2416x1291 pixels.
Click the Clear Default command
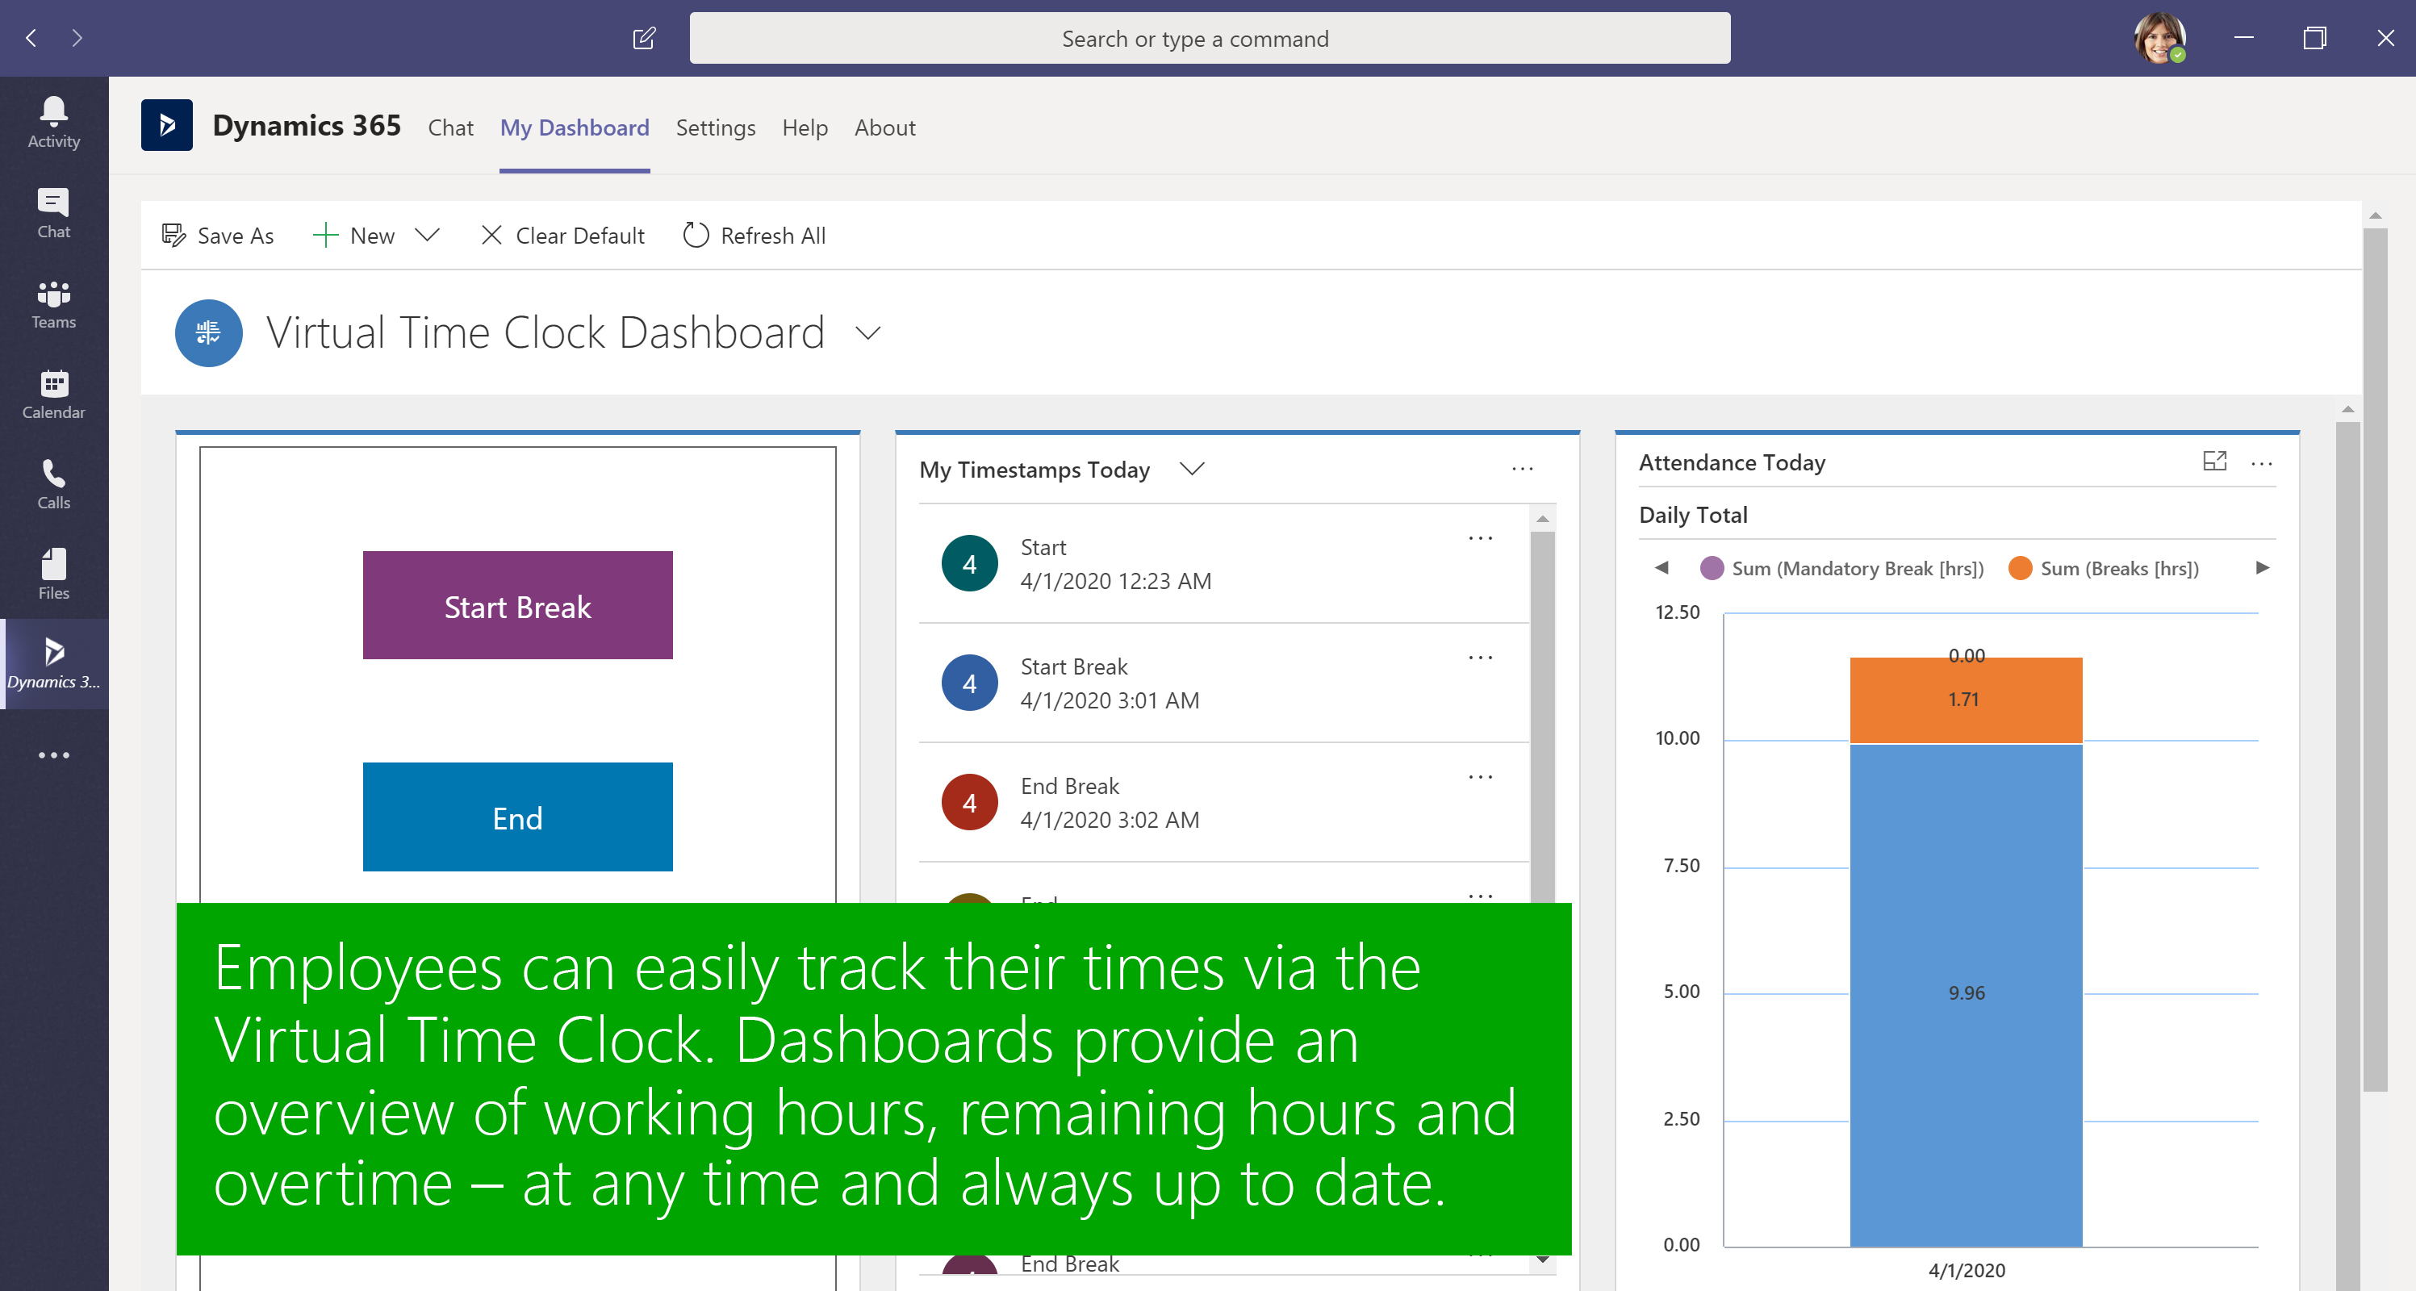(x=562, y=236)
